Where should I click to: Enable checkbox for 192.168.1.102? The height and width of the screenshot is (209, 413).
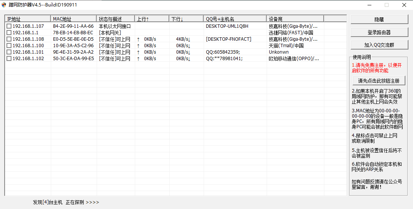point(9,59)
